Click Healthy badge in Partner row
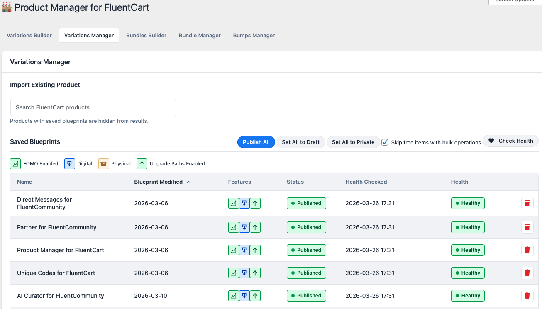Screen dimensions: 542x309 click(x=468, y=227)
